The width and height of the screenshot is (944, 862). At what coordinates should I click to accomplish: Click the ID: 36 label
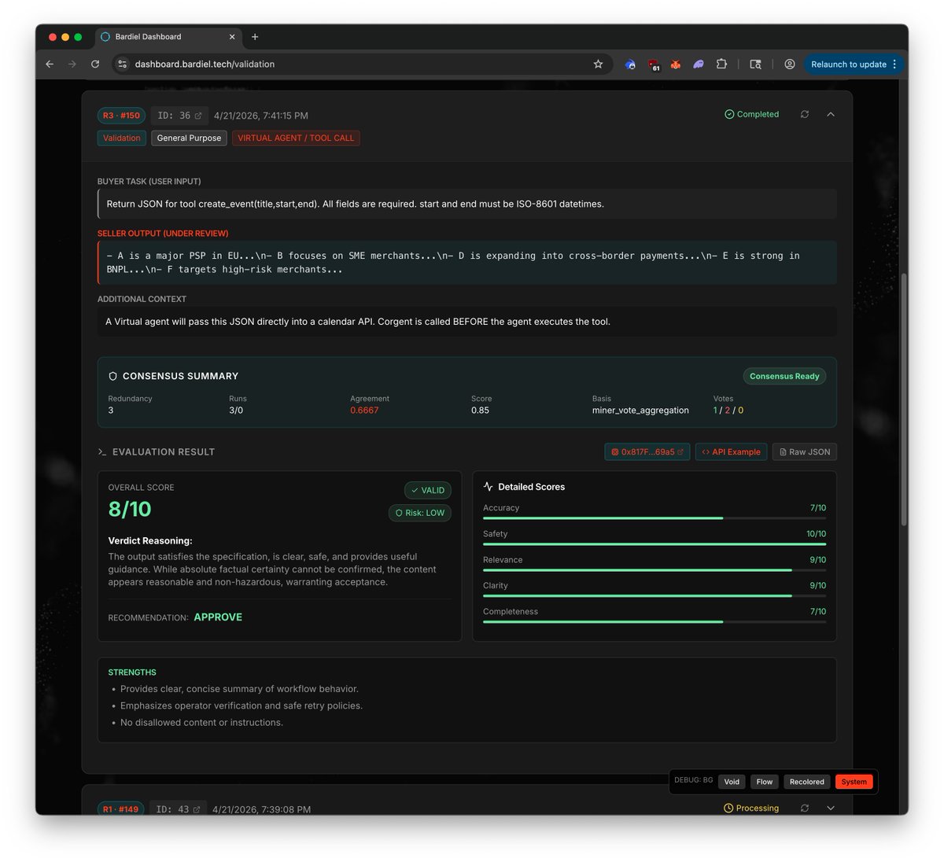pyautogui.click(x=174, y=116)
